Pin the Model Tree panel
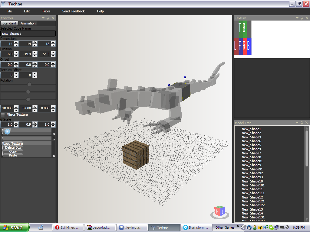Image resolution: width=310 pixels, height=232 pixels. pyautogui.click(x=302, y=123)
